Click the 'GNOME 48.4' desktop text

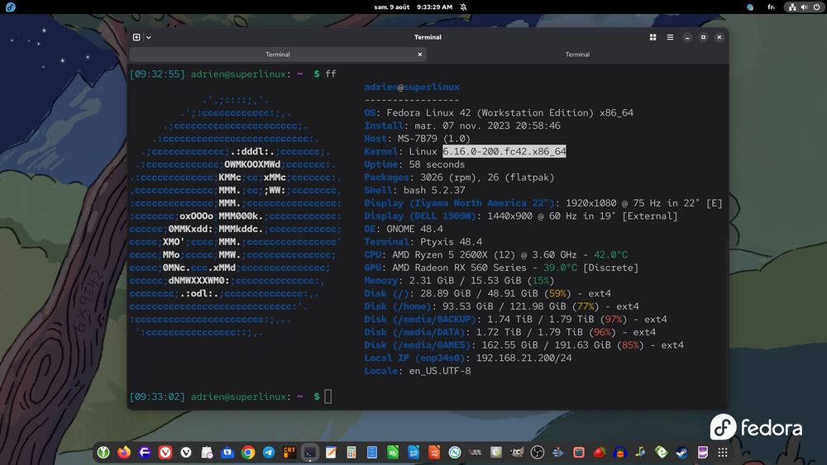[414, 229]
